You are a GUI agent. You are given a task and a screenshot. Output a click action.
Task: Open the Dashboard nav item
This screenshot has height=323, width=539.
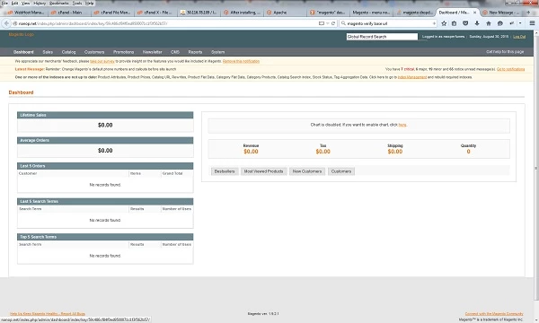23,52
